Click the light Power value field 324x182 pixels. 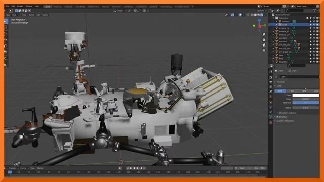(x=306, y=99)
